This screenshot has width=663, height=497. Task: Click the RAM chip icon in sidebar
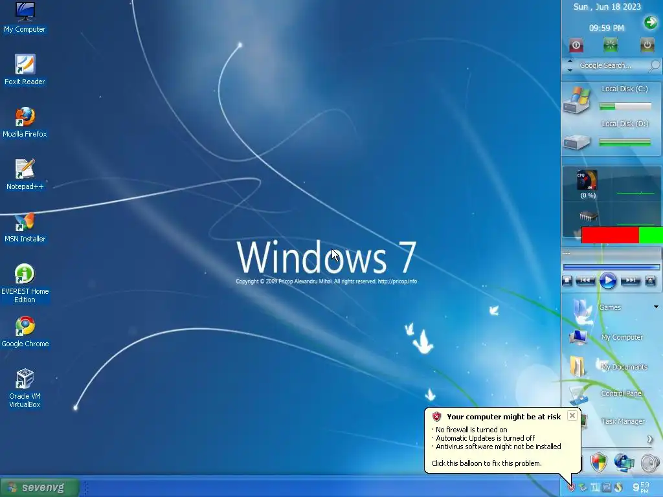pyautogui.click(x=588, y=216)
